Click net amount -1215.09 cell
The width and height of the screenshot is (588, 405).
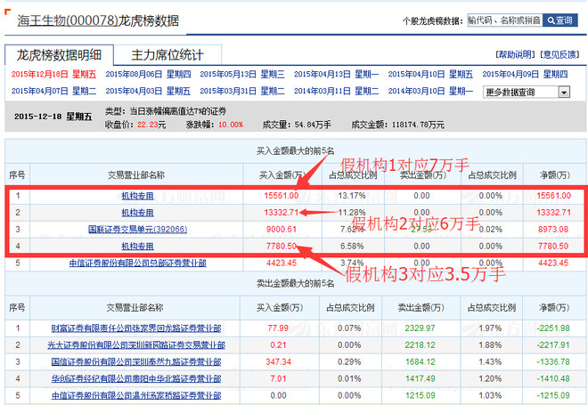click(553, 395)
